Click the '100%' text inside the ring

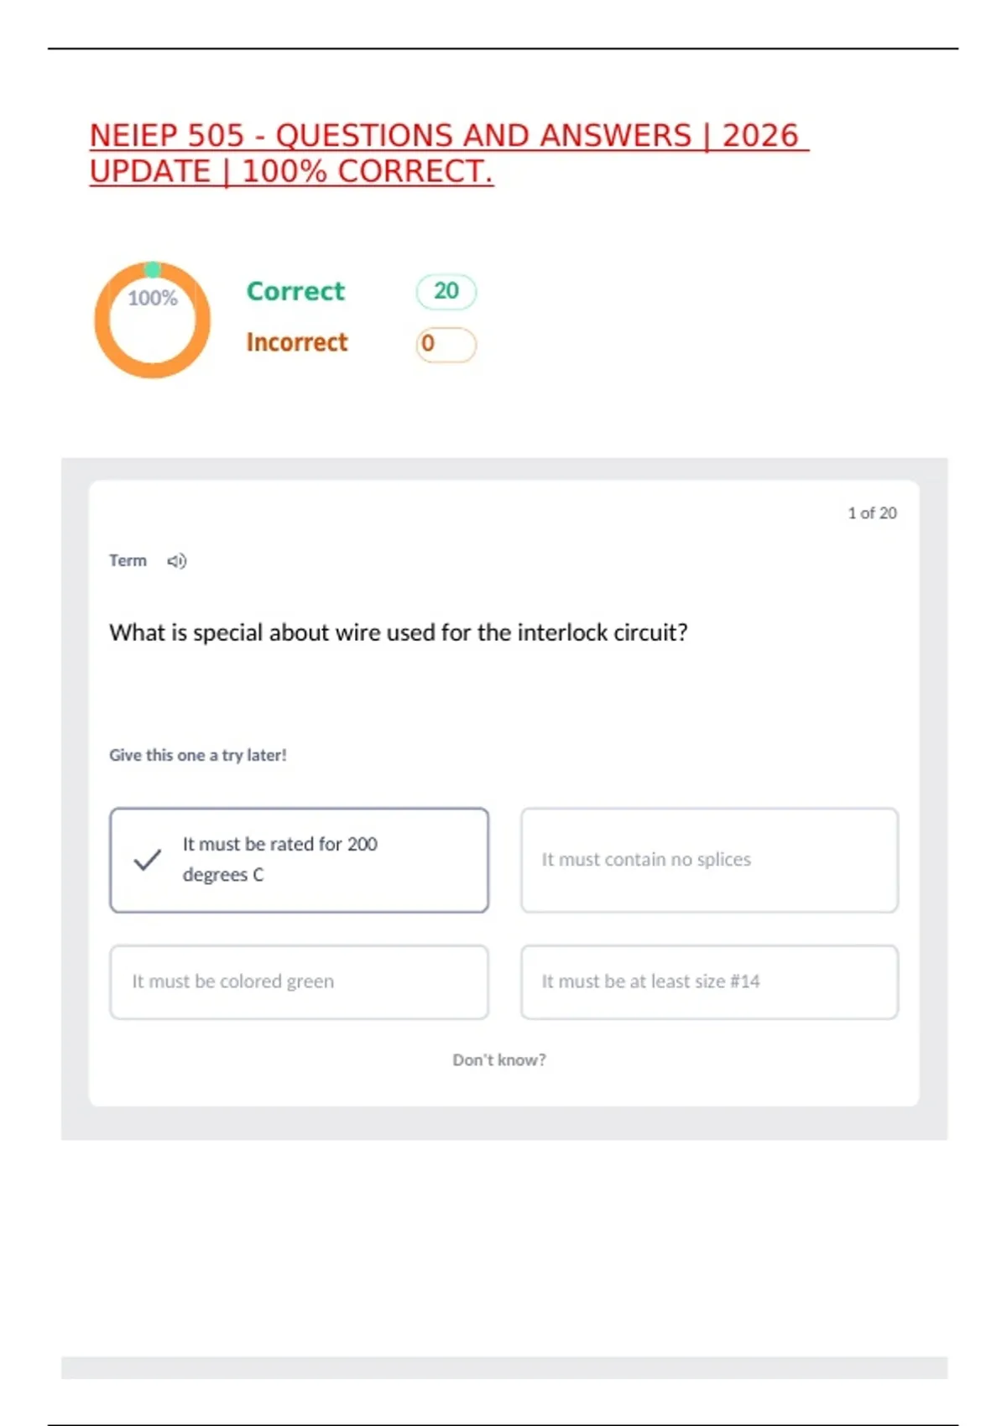click(153, 298)
